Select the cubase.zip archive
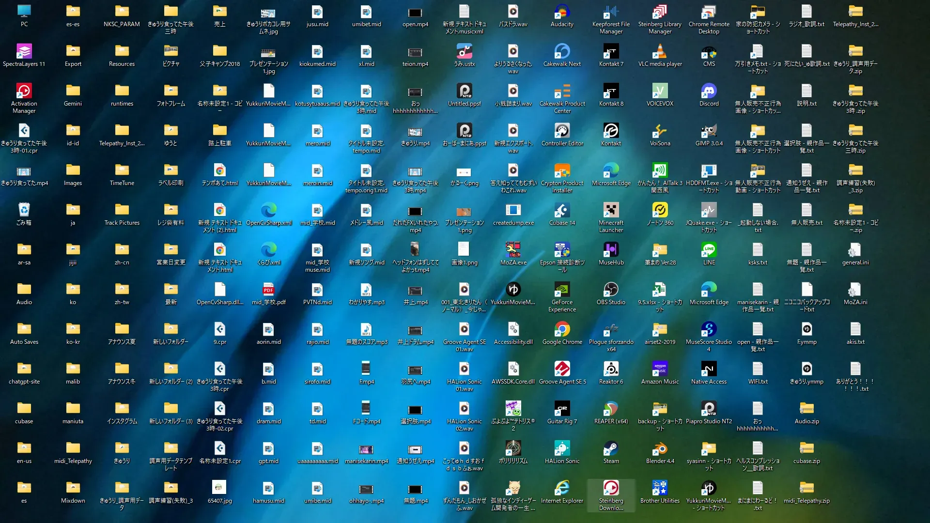The image size is (930, 523). pyautogui.click(x=806, y=449)
